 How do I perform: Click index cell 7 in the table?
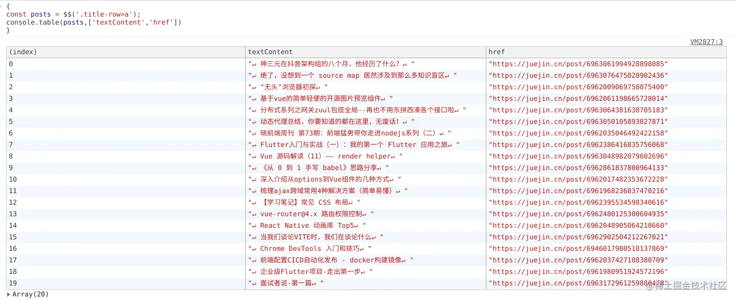point(126,144)
